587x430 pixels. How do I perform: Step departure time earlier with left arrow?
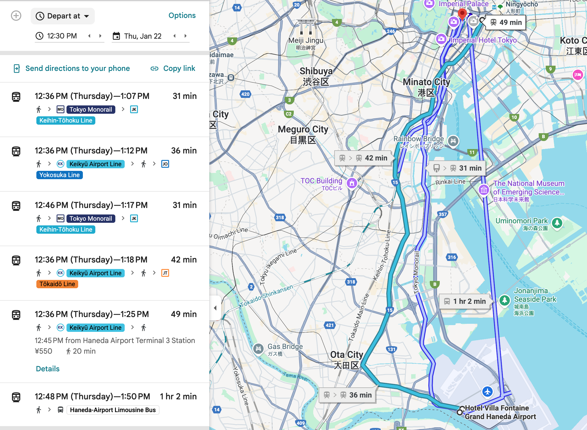click(90, 36)
